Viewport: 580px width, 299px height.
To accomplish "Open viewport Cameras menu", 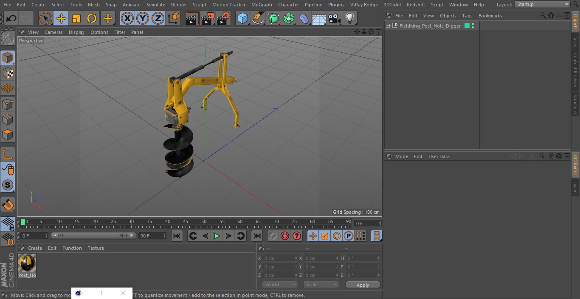I will [53, 32].
